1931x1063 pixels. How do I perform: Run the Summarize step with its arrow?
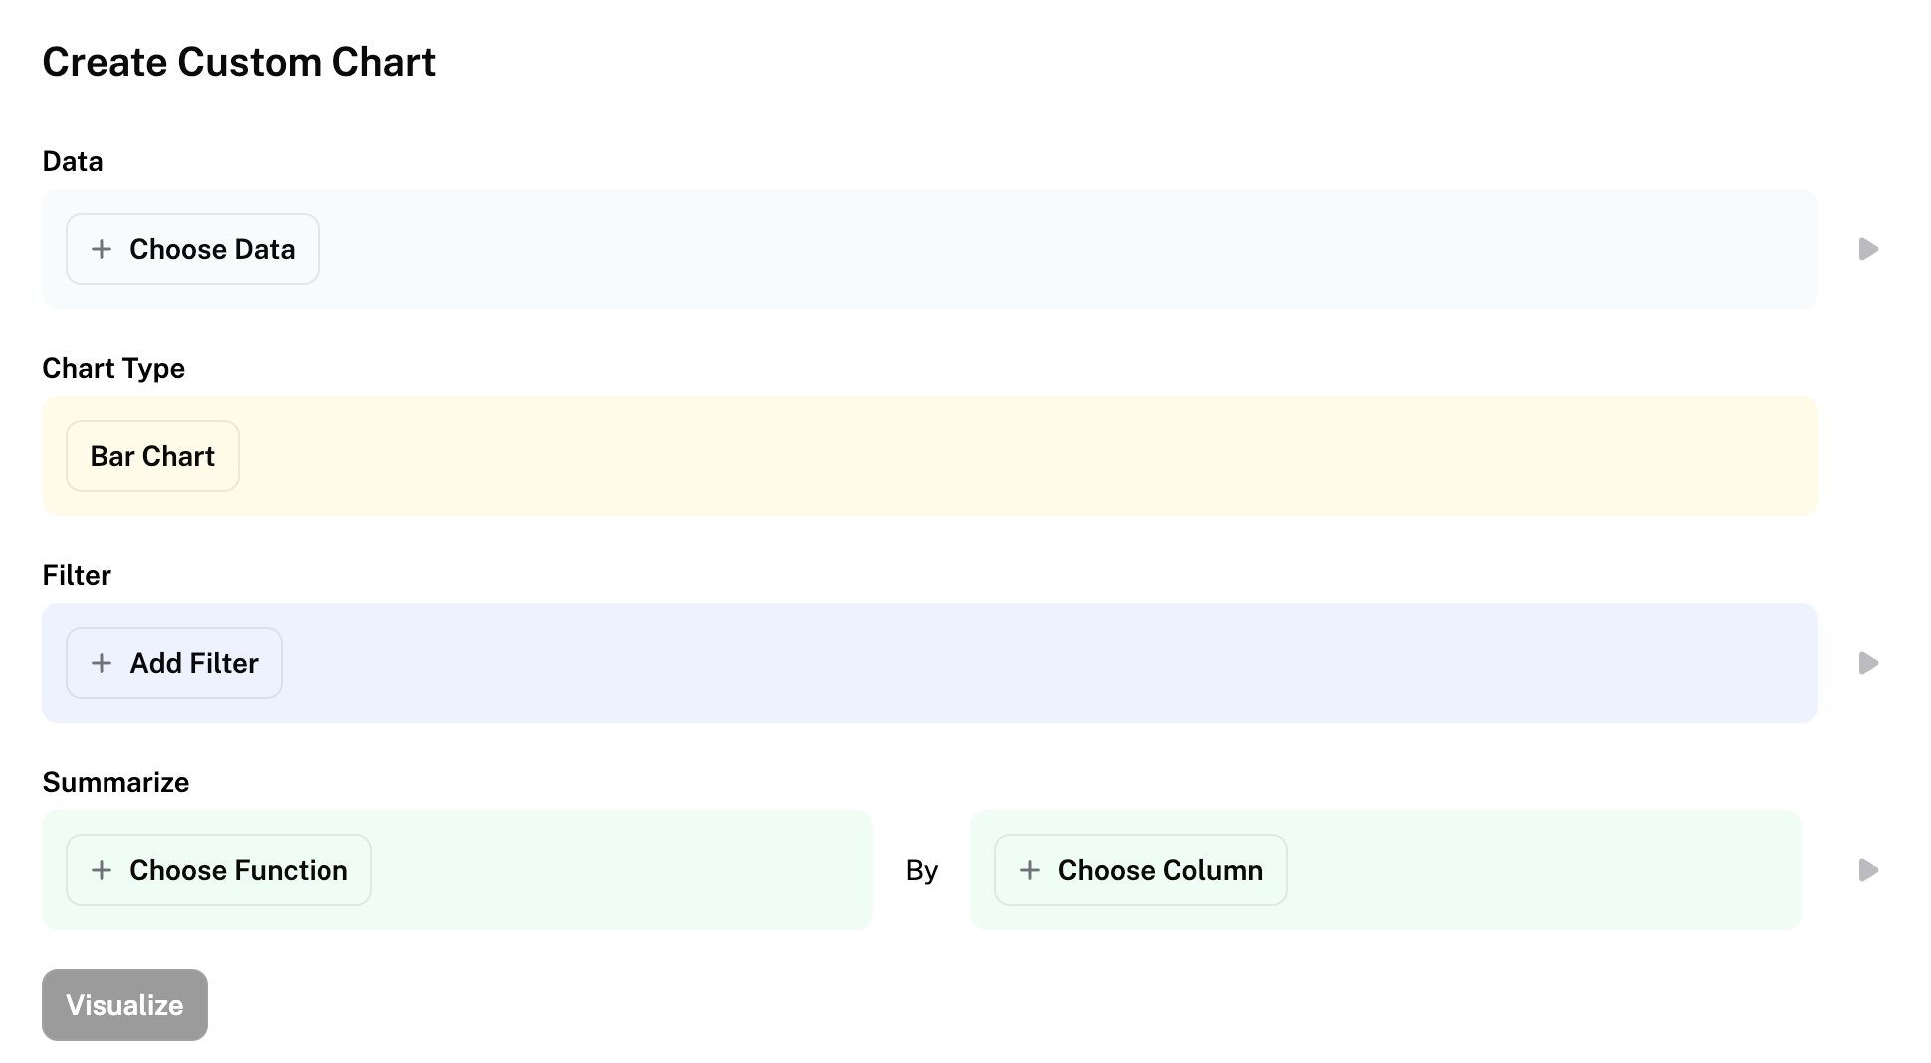[1868, 870]
